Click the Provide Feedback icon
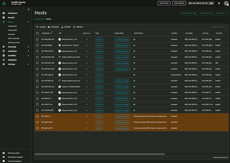Viewport: 230px width, 163px height. 4,161
